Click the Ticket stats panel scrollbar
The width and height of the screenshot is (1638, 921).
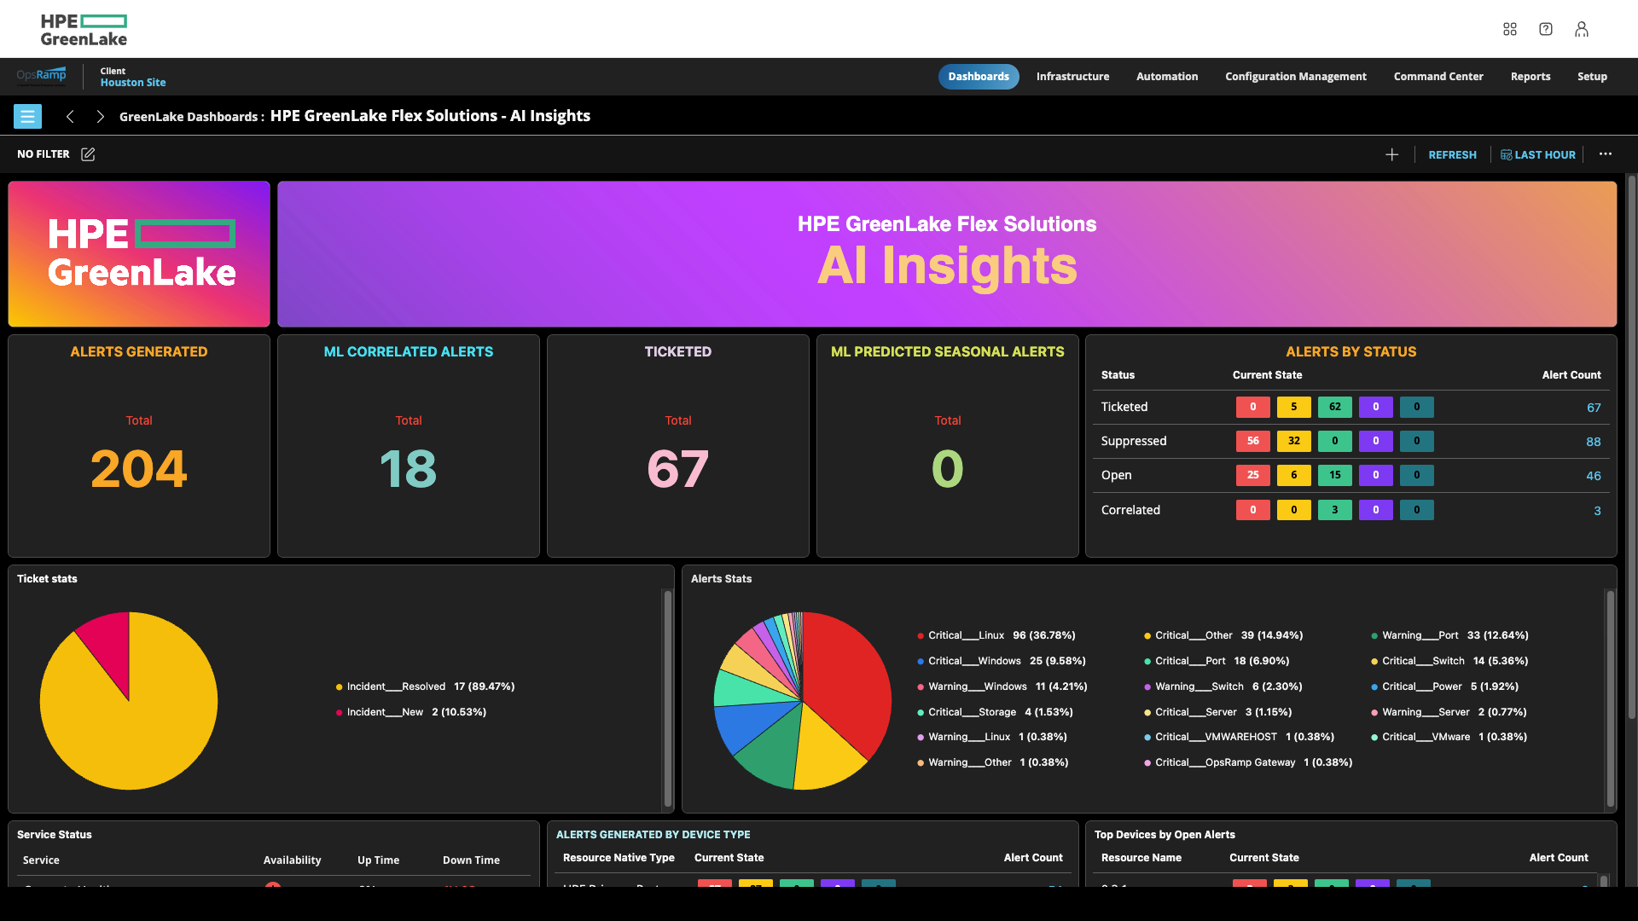(667, 698)
